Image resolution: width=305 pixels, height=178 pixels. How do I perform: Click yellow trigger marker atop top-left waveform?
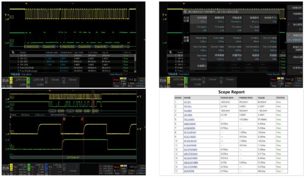26,4
